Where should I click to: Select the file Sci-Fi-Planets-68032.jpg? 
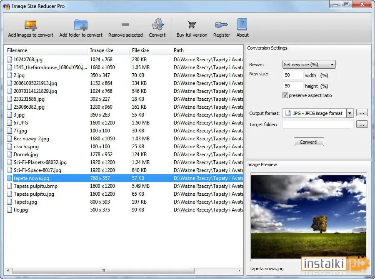[x=40, y=162]
